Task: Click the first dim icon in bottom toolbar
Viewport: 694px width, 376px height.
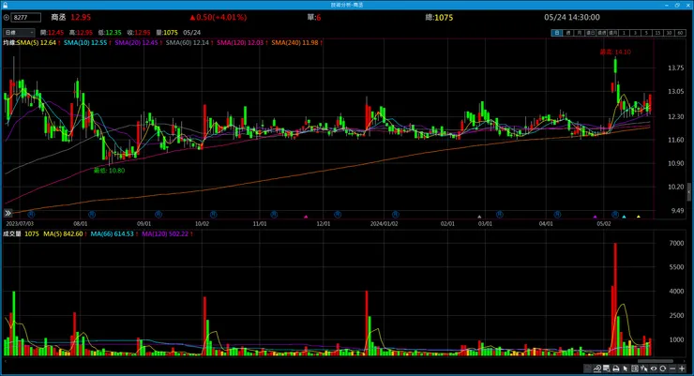Action: (587, 368)
